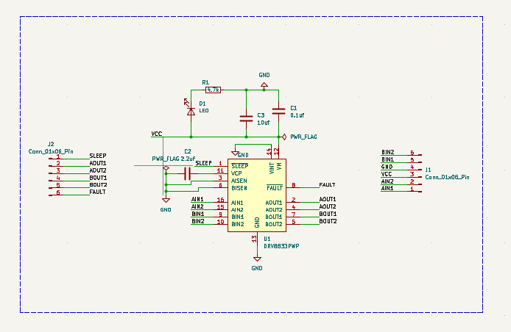Click the AOUT2 net label at J2 pin 3

tap(98, 170)
